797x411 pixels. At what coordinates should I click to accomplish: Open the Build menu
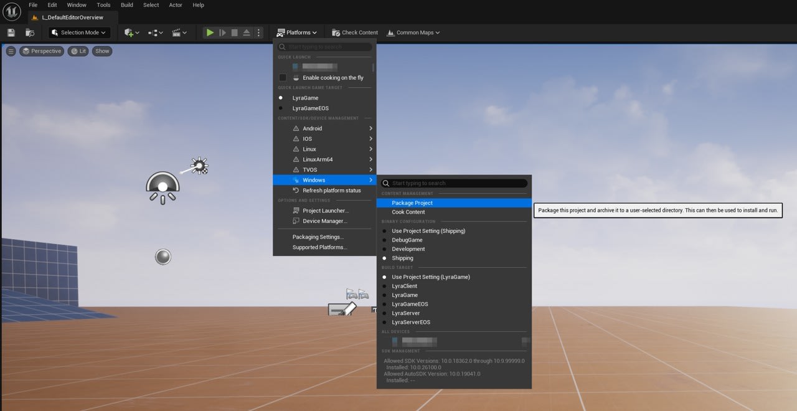click(126, 5)
